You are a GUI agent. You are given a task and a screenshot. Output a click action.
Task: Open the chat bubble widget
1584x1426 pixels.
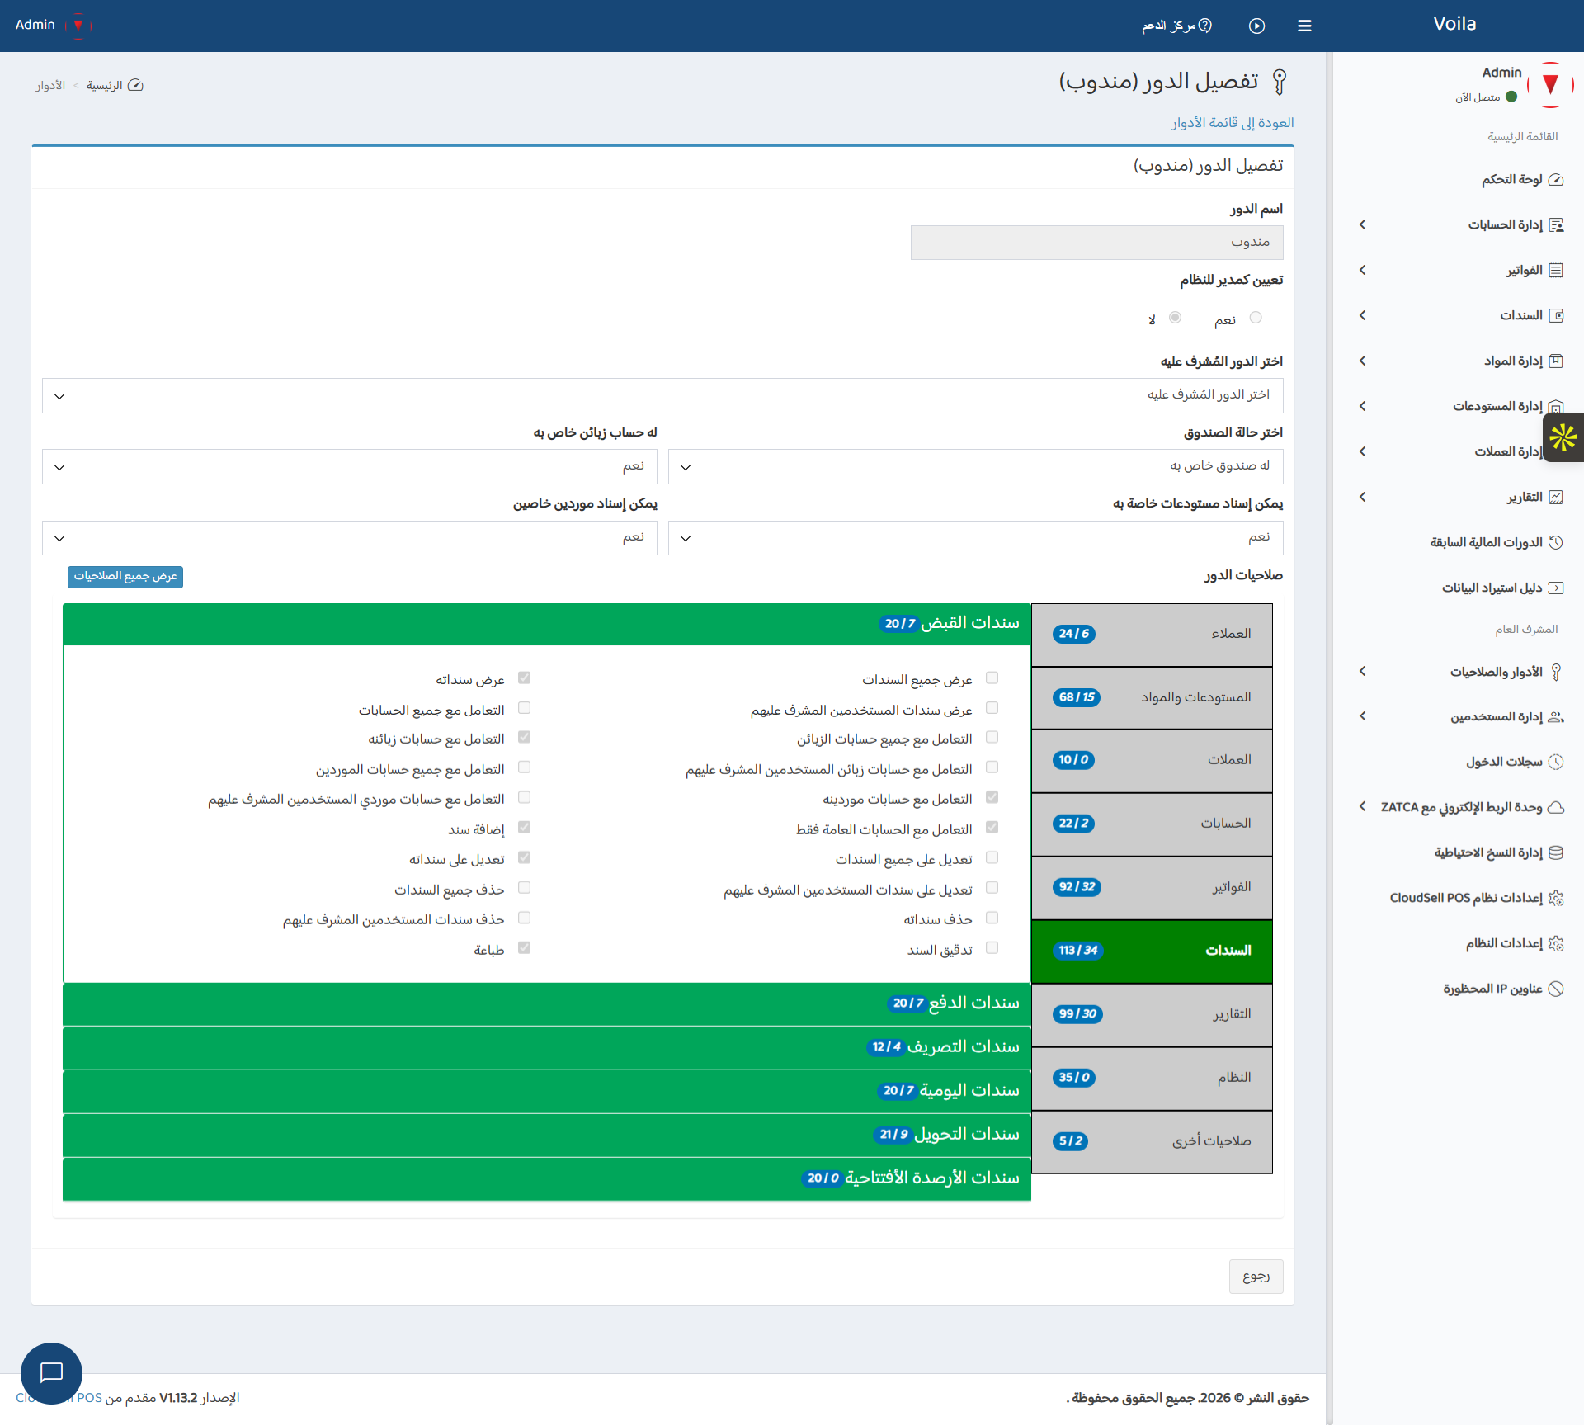click(51, 1373)
